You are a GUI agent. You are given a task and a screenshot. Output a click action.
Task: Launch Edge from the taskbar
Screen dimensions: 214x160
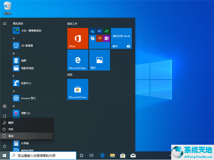click(x=102, y=155)
